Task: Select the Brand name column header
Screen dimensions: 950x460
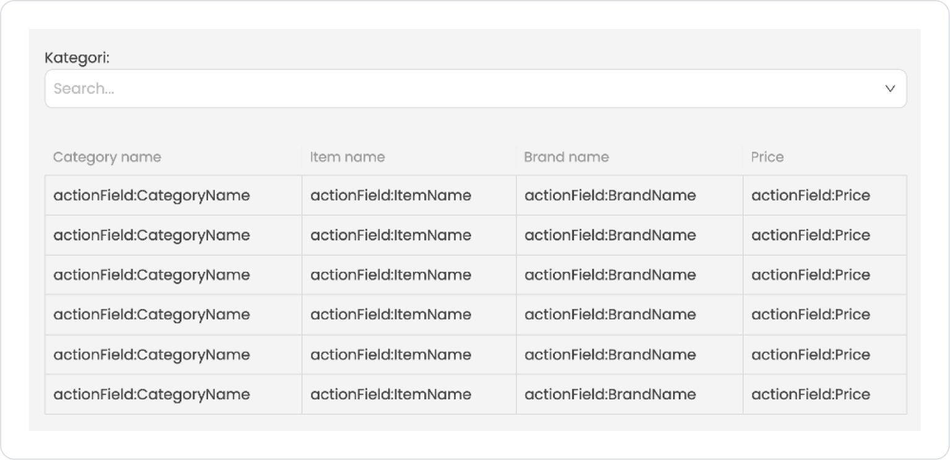Action: (x=566, y=157)
